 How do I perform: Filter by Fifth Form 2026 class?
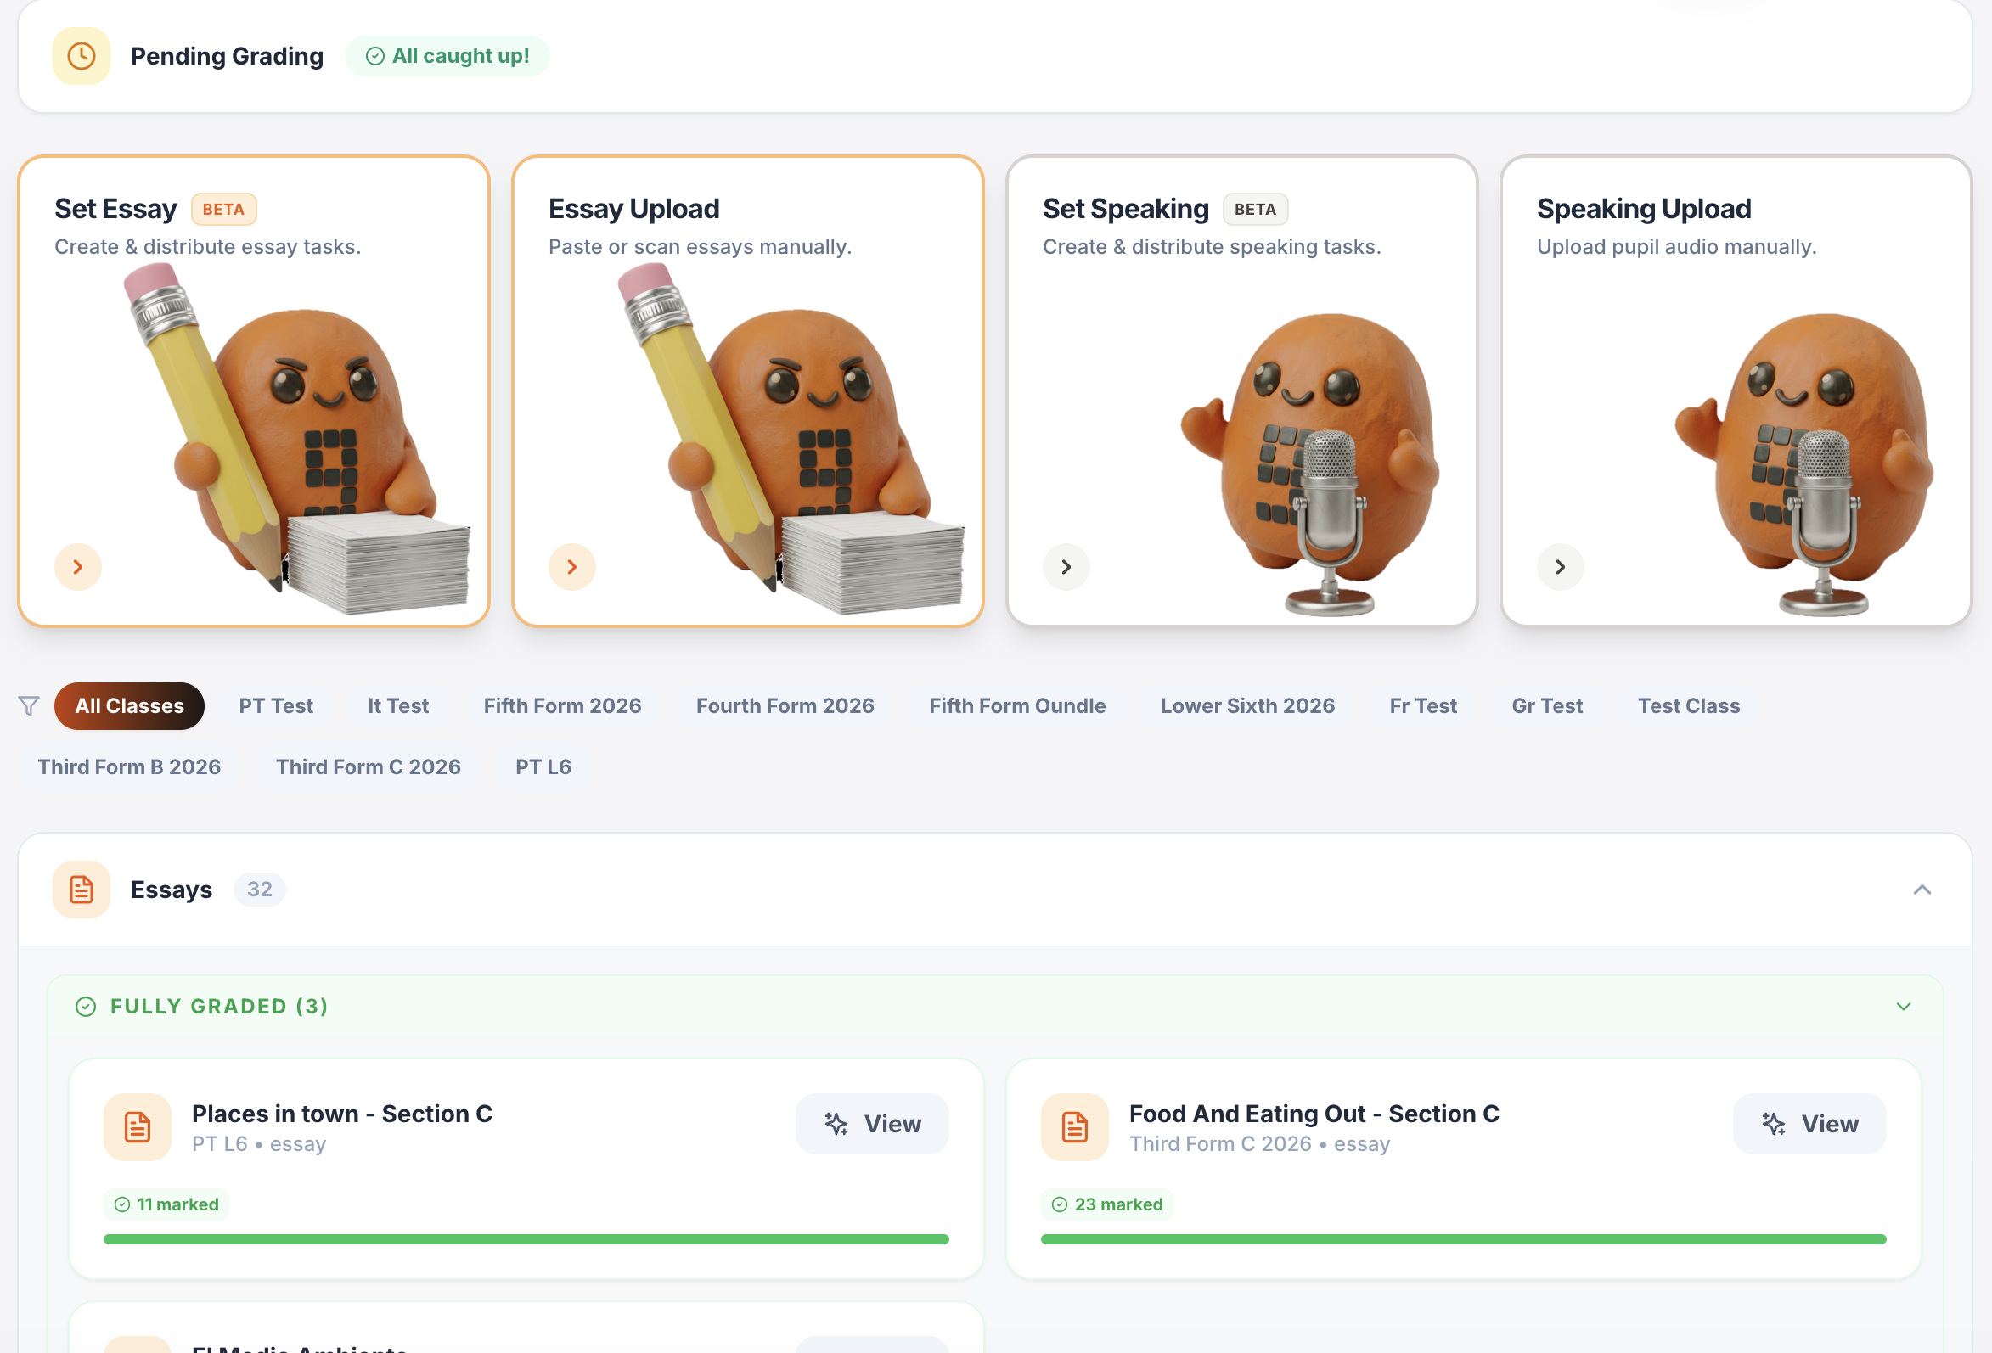[562, 706]
